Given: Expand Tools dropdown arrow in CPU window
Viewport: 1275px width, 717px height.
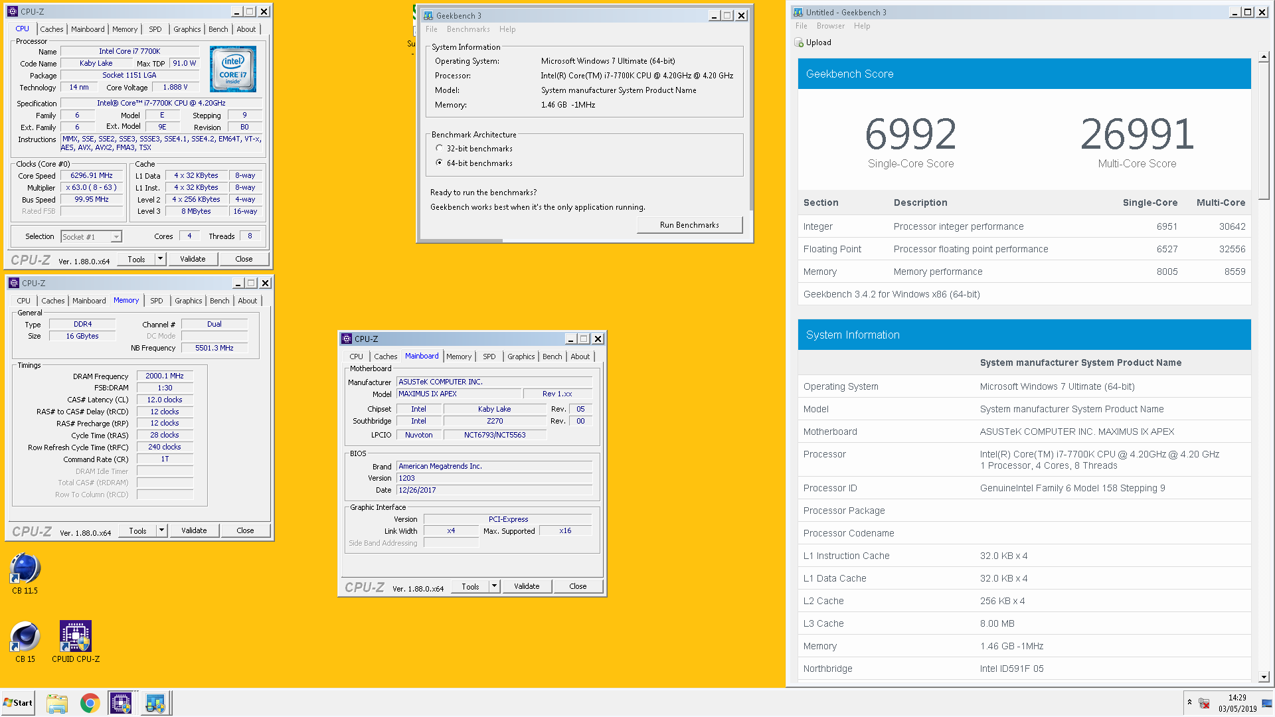Looking at the screenshot, I should 160,259.
